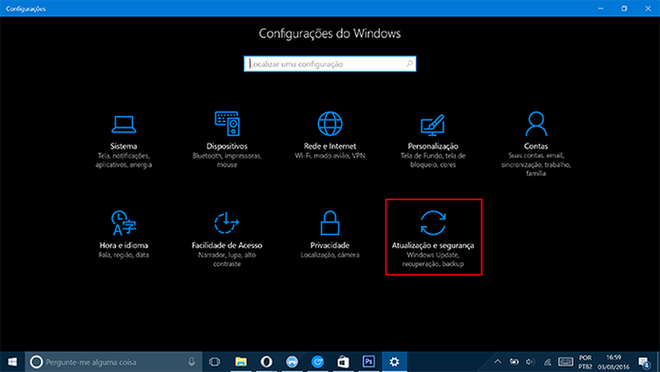The width and height of the screenshot is (660, 372).
Task: Open Atualização e segurança settings
Action: pos(433,237)
